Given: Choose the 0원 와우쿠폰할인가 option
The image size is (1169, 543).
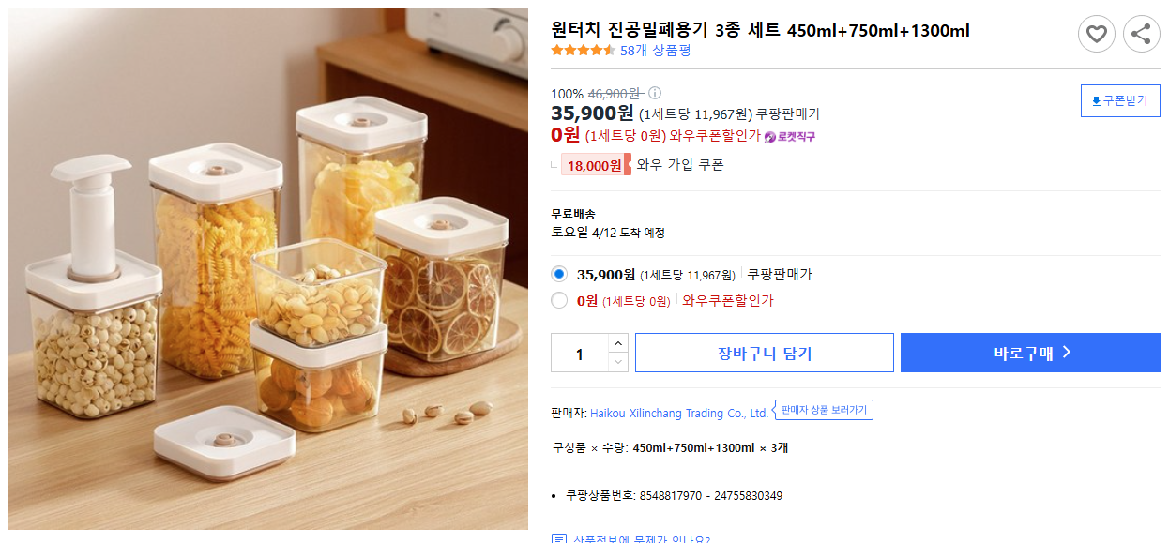Looking at the screenshot, I should 558,300.
